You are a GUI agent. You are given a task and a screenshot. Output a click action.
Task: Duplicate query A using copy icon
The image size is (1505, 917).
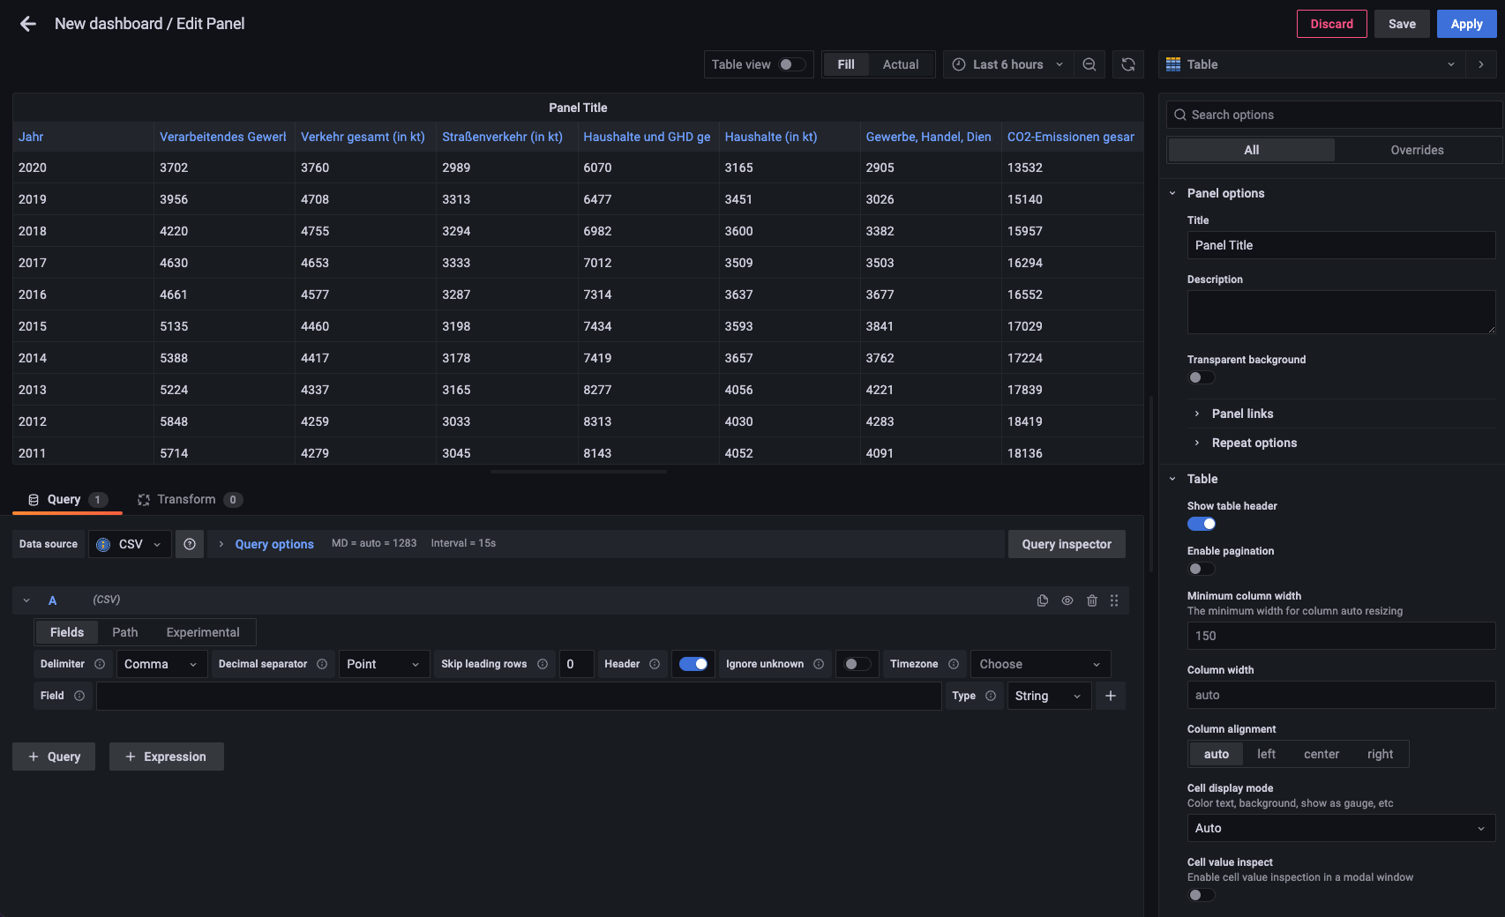1043,600
